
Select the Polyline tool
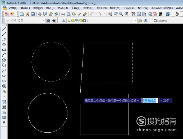coord(4,39)
